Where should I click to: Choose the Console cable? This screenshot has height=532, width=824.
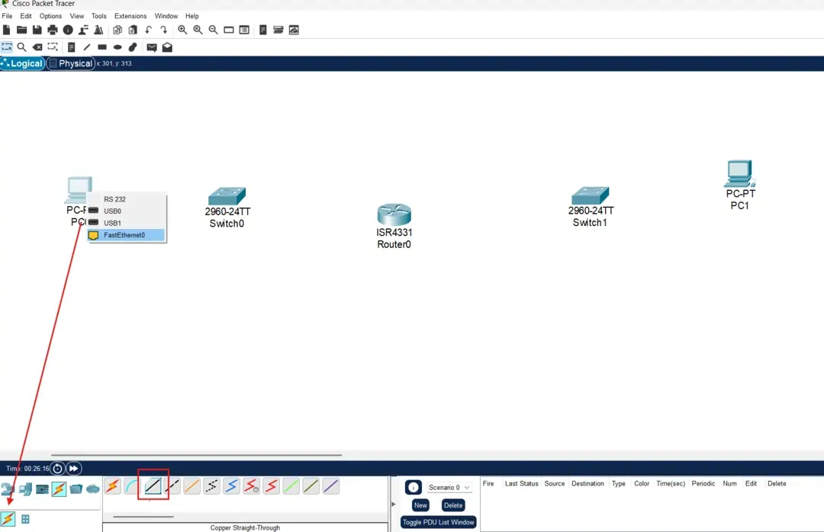(x=132, y=486)
